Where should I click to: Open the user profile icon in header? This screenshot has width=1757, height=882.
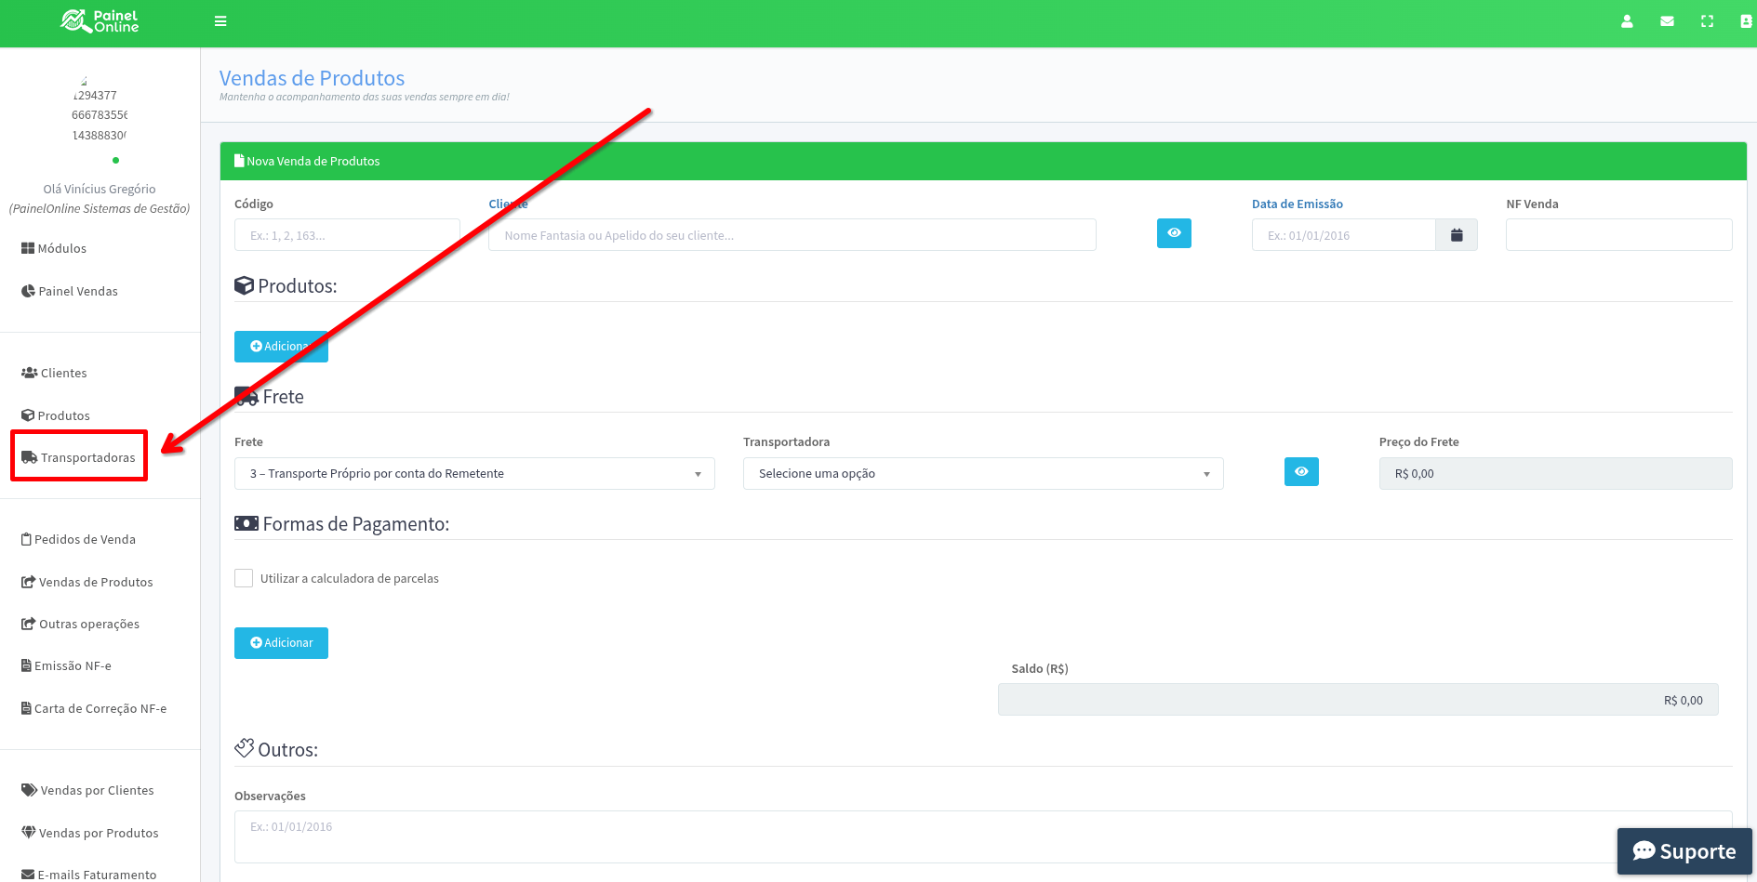tap(1627, 21)
